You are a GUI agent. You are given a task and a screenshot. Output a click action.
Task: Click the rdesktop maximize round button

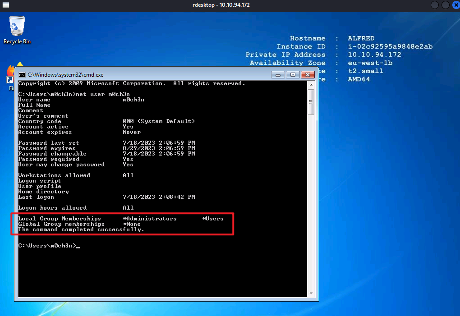click(x=445, y=5)
